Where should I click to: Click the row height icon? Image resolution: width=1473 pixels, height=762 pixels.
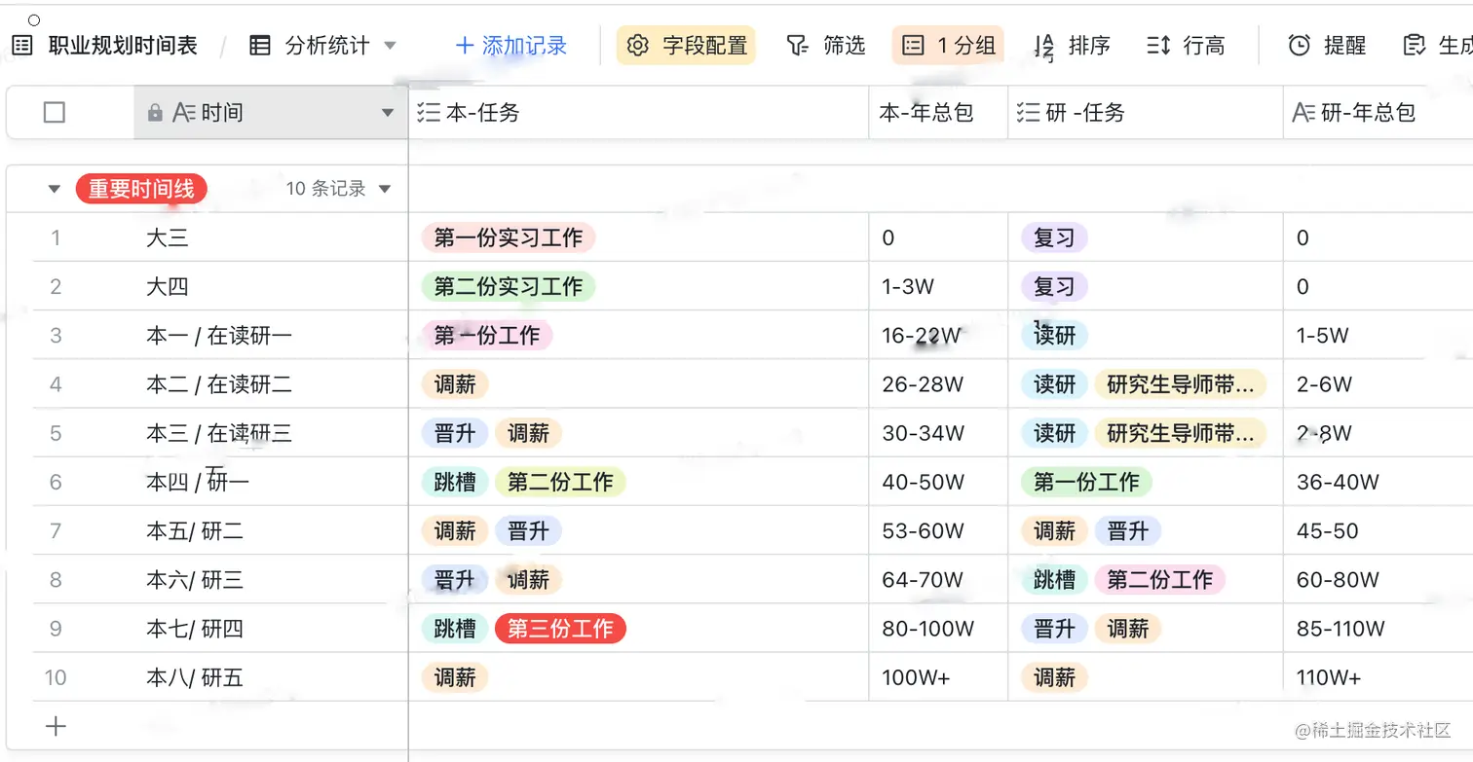[1158, 46]
